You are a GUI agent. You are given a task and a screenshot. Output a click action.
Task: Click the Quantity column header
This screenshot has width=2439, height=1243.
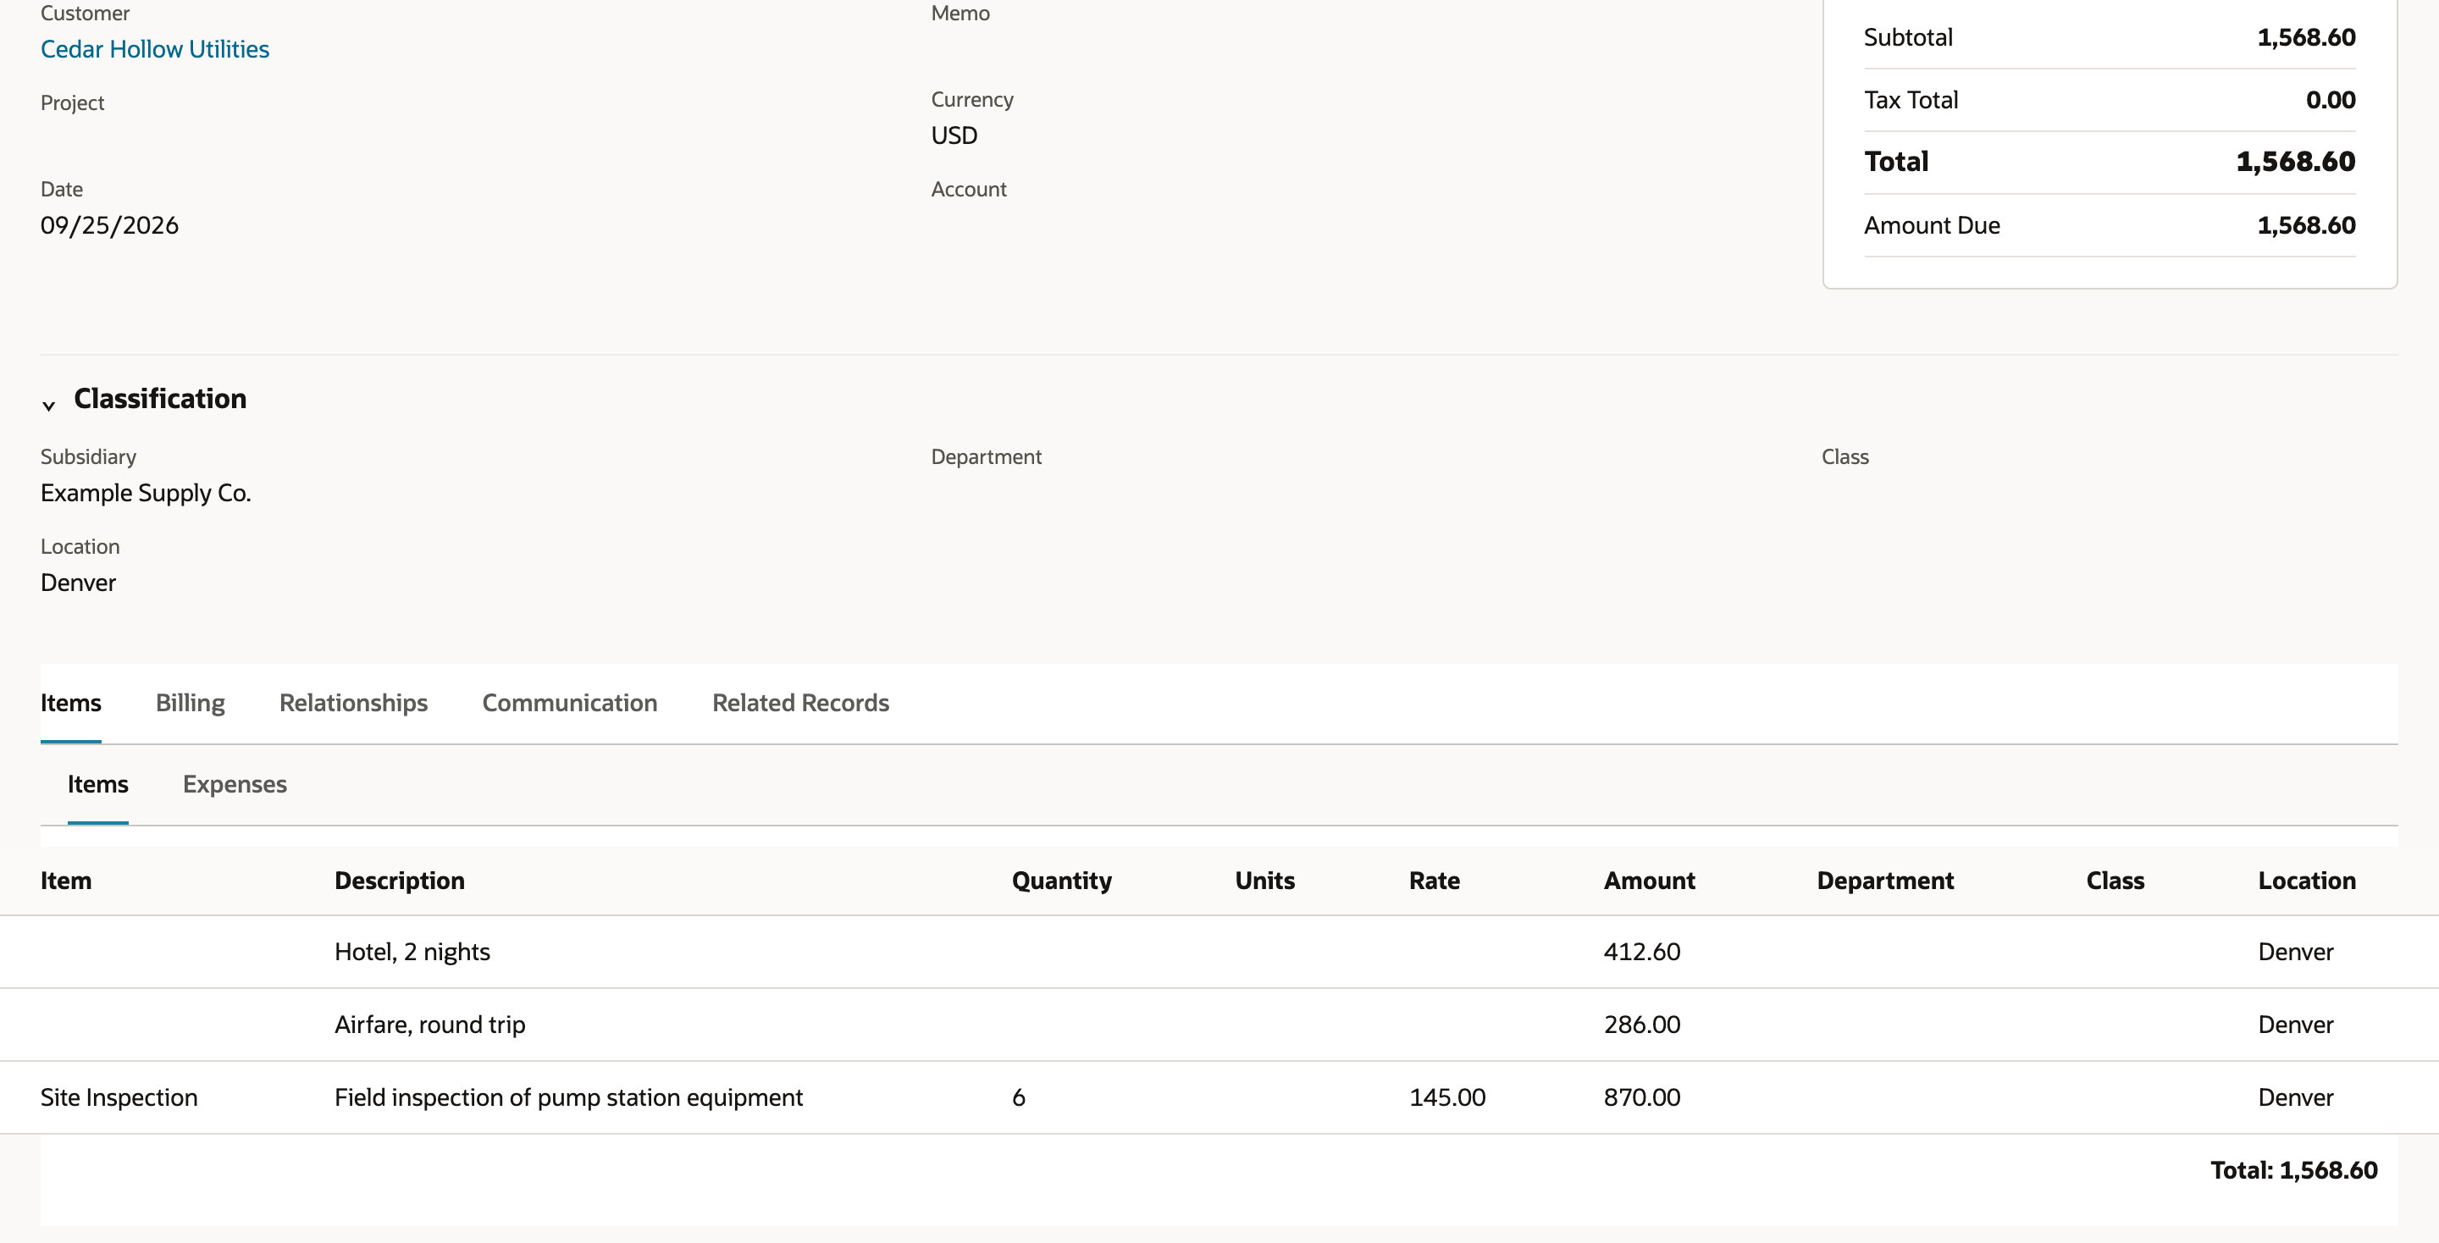[1061, 881]
